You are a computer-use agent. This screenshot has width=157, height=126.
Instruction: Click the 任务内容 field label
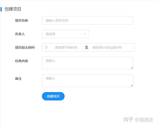(21, 61)
